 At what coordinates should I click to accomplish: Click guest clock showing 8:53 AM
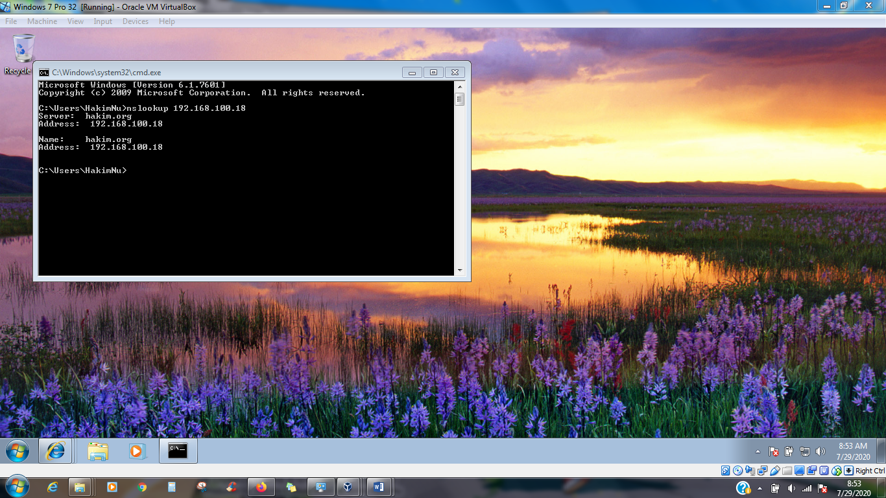(852, 451)
